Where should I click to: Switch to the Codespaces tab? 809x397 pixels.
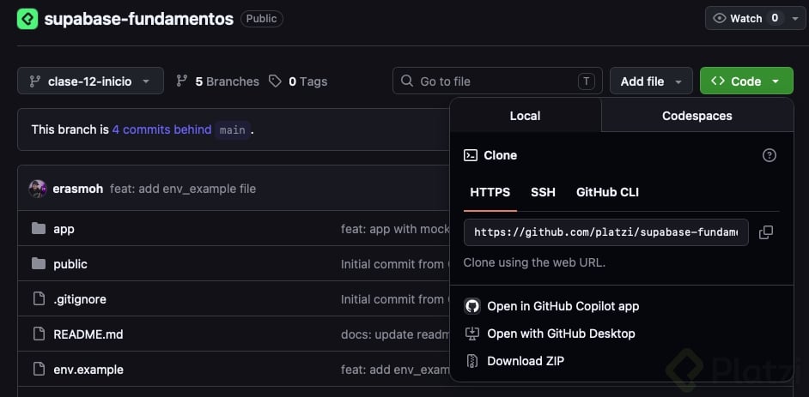(697, 116)
